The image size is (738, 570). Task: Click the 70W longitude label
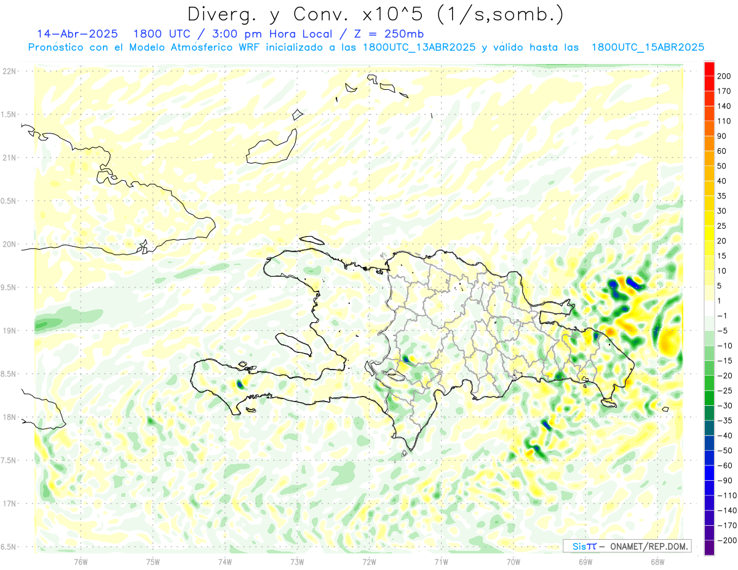tap(514, 561)
